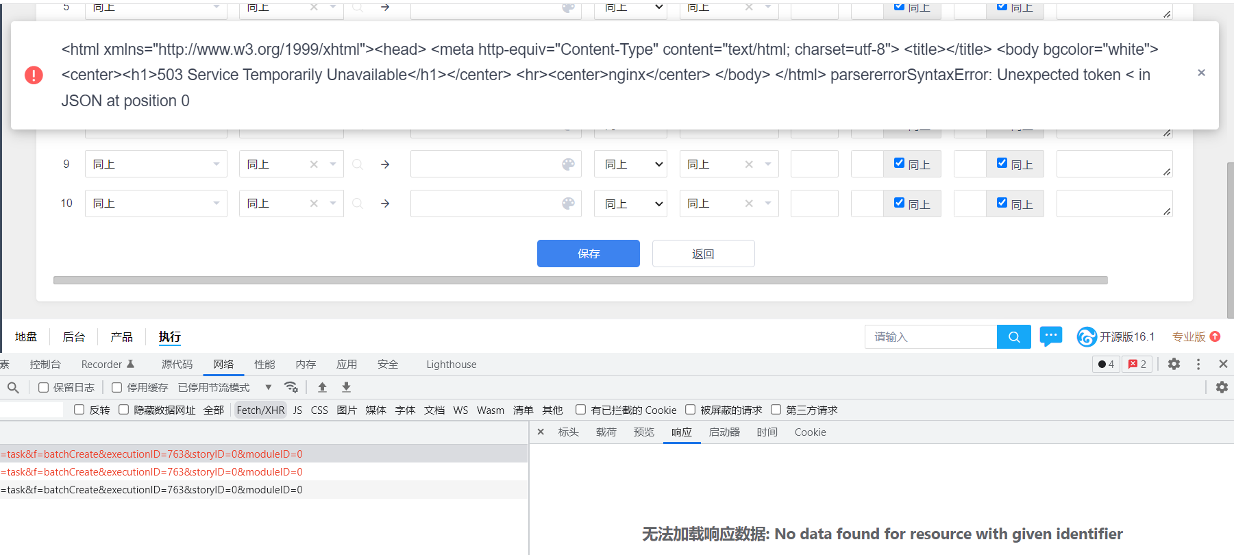Toggle the 停用缓存 checkbox
1234x555 pixels.
click(117, 388)
